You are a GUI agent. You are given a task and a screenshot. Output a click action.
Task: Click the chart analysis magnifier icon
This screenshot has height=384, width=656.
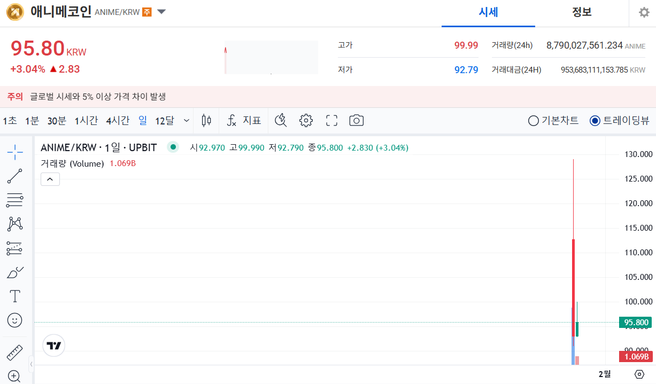tap(281, 120)
